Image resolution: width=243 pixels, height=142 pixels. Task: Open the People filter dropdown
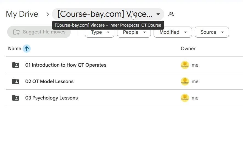(x=134, y=32)
